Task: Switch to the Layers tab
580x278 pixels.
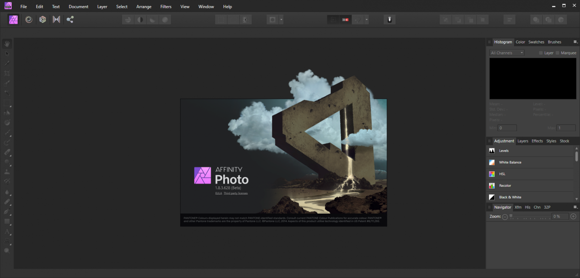Action: (x=523, y=141)
